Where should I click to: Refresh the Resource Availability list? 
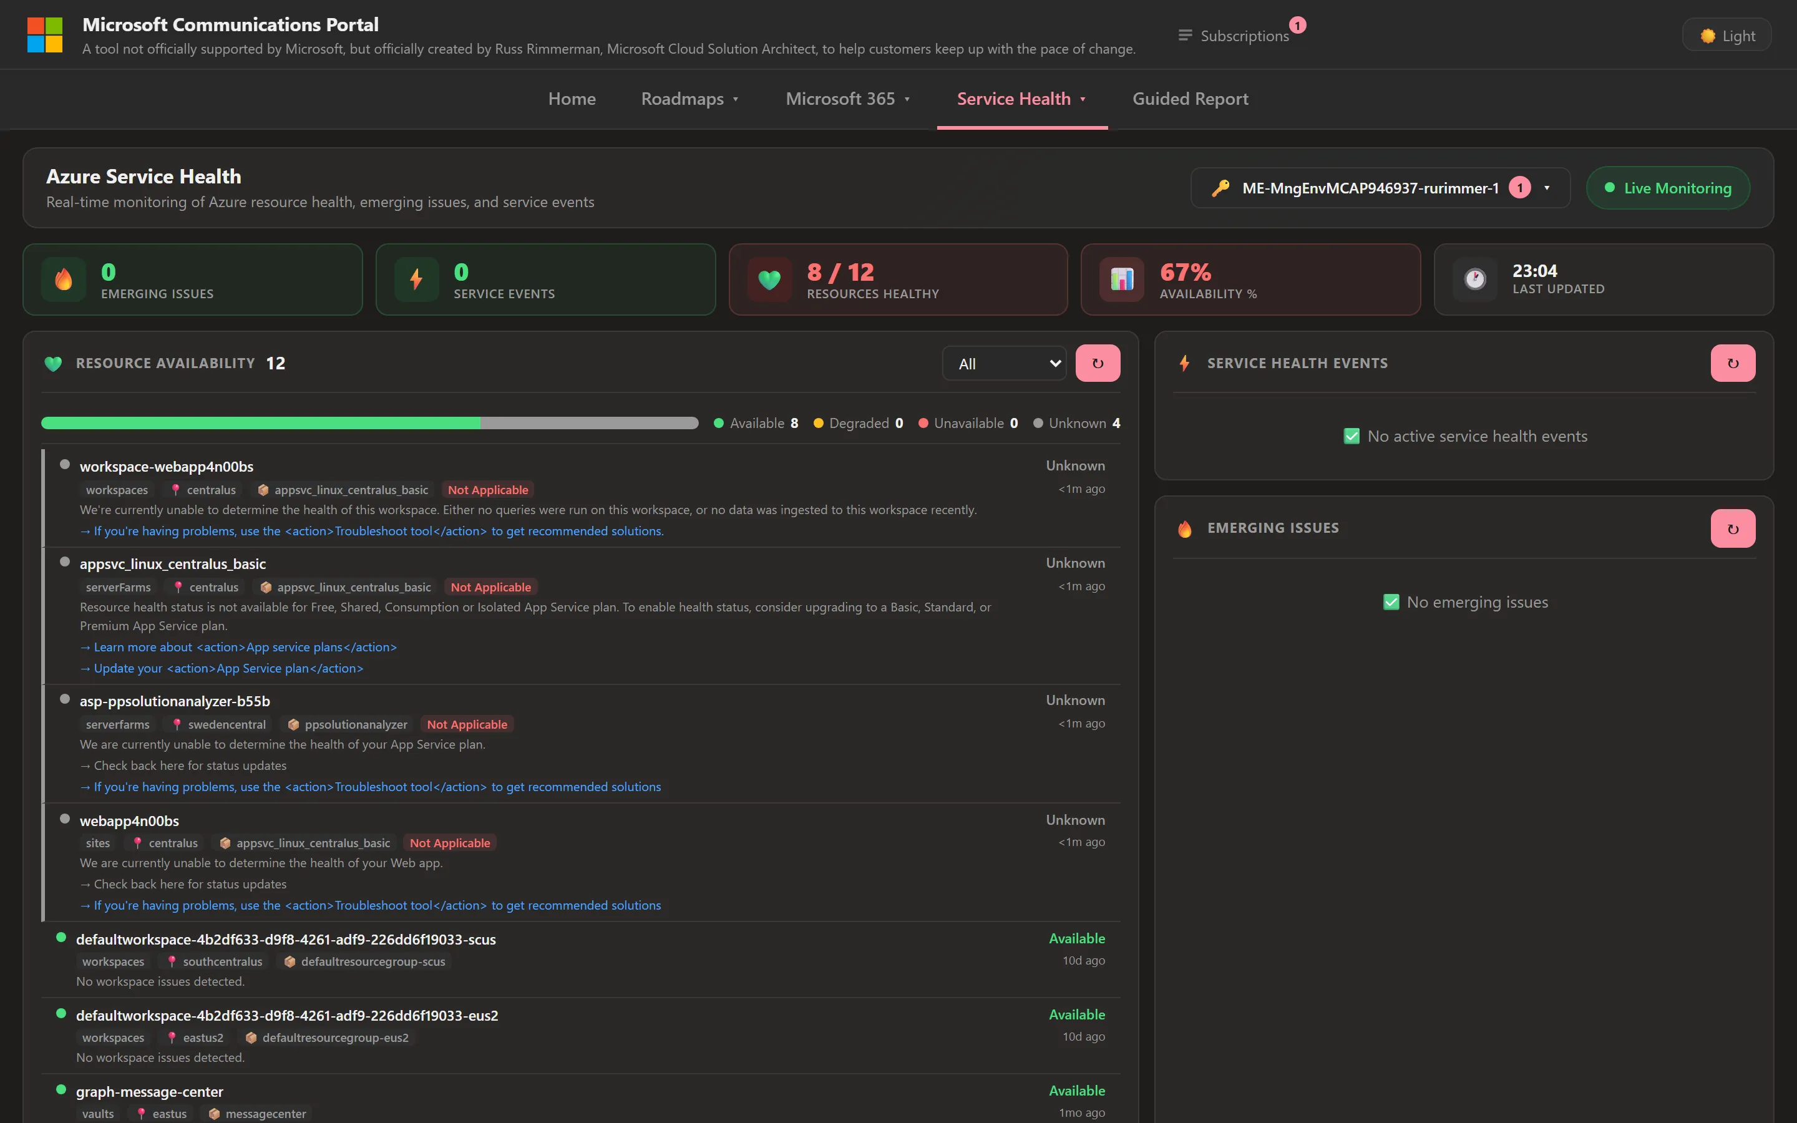(1098, 363)
